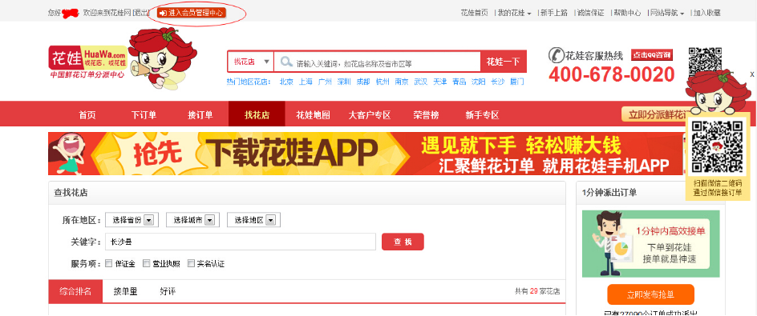Click the 1分钟内高效接单 illustration
The height and width of the screenshot is (316, 757).
pyautogui.click(x=650, y=244)
